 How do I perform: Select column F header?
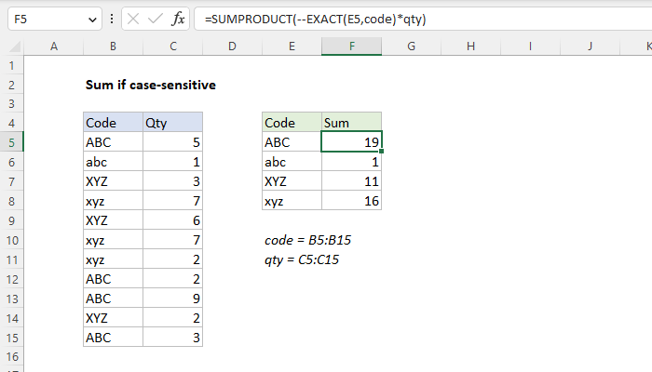coord(351,46)
